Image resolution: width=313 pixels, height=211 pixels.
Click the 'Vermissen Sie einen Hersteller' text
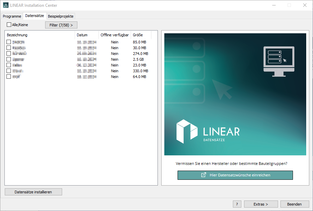232,164
